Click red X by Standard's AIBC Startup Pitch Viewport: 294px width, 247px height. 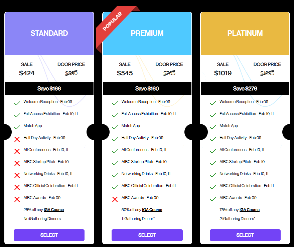pos(17,163)
